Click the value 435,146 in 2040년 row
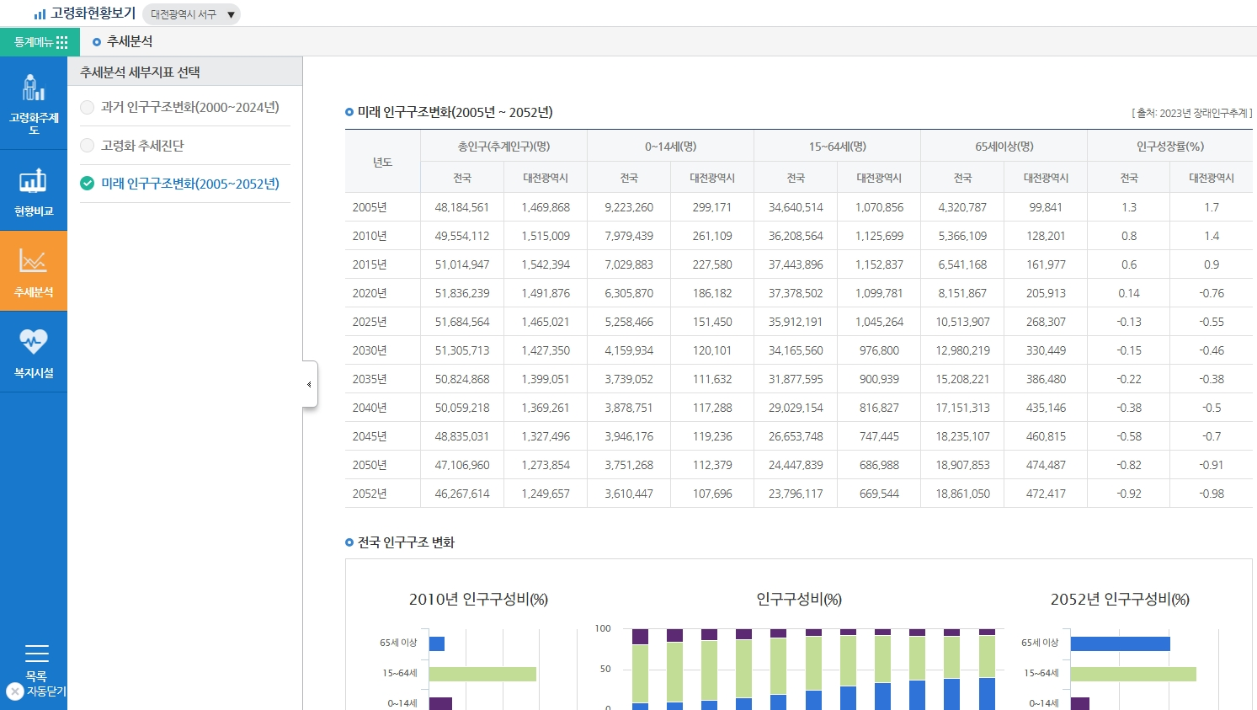The width and height of the screenshot is (1257, 710). point(1046,408)
